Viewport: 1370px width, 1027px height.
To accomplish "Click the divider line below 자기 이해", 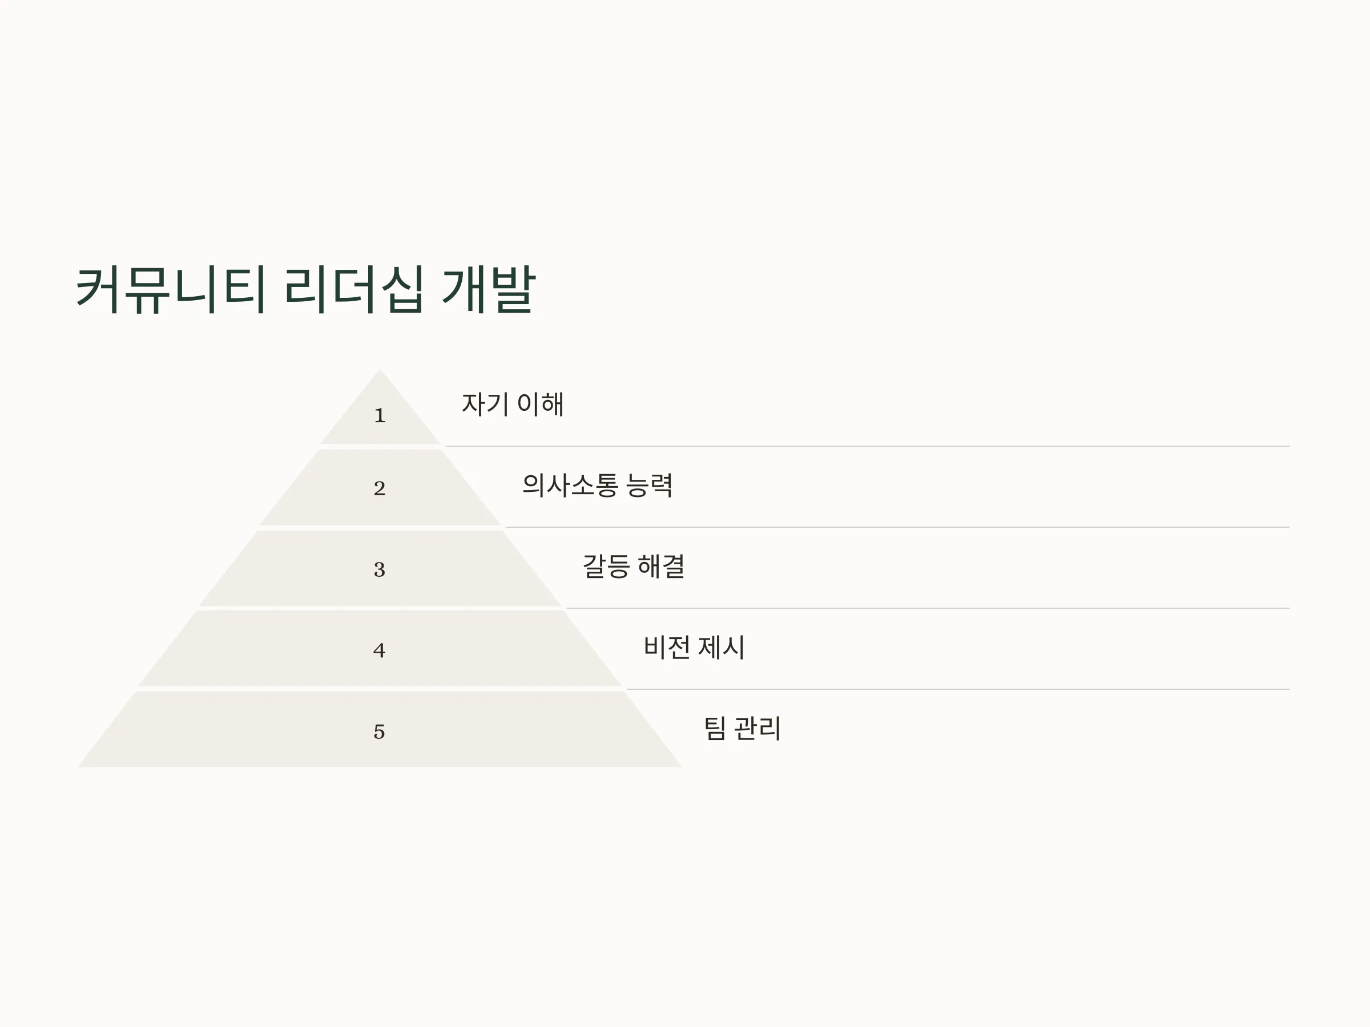I will coord(867,446).
